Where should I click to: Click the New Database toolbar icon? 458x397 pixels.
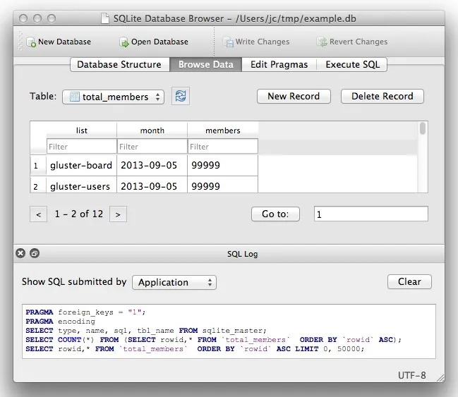pos(32,42)
